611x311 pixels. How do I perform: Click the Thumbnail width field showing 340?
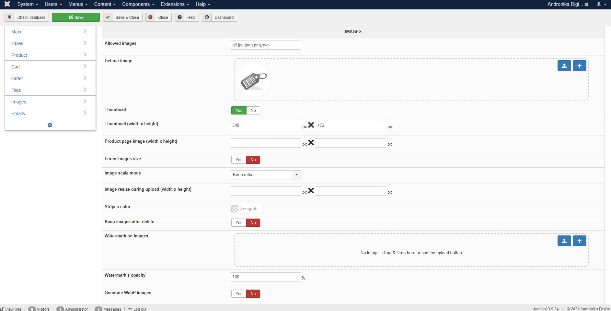266,126
